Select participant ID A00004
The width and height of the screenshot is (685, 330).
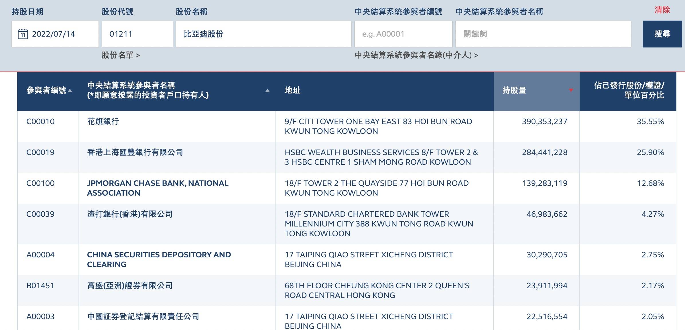click(40, 255)
